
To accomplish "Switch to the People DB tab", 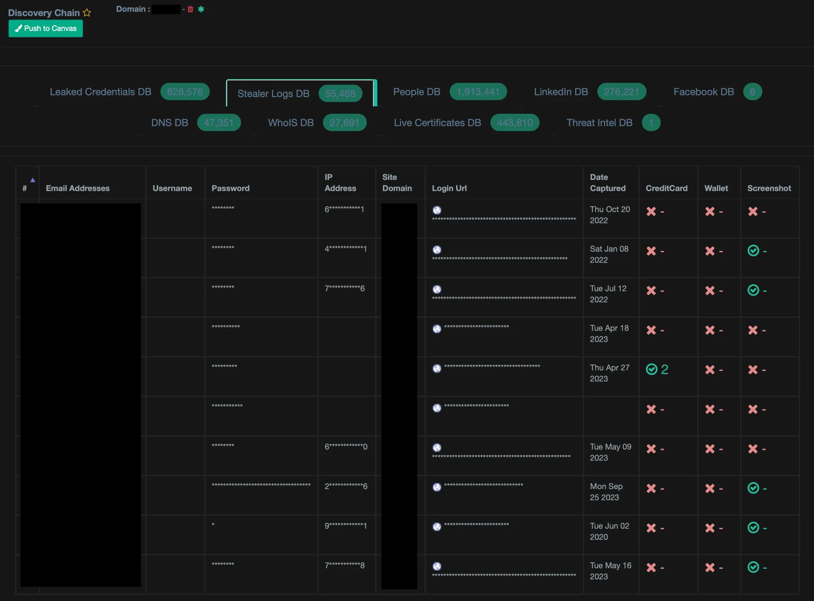I will pyautogui.click(x=416, y=92).
